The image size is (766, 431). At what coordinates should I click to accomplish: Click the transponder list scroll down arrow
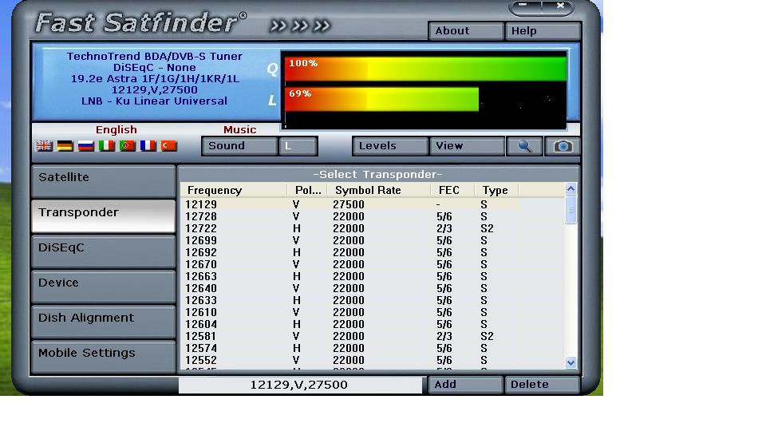(571, 362)
